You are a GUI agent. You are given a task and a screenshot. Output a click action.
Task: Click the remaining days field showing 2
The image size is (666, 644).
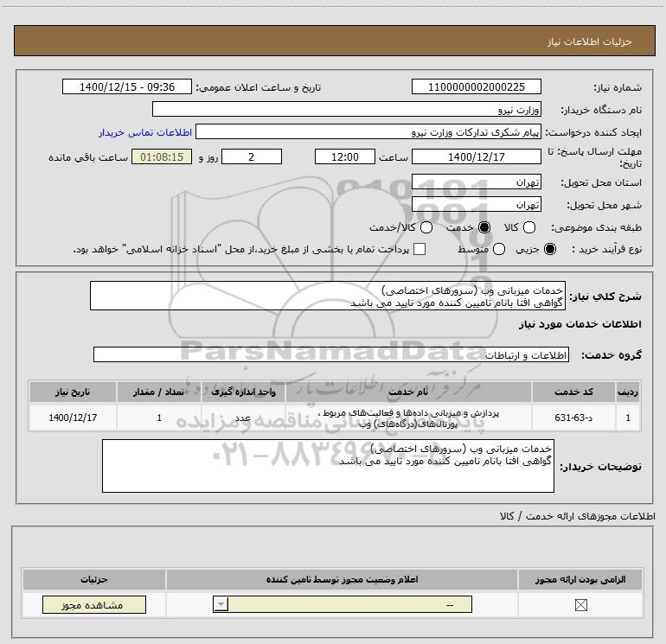pyautogui.click(x=252, y=157)
